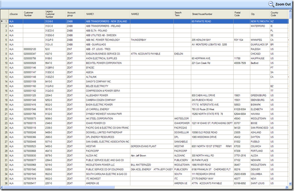Click cell ABB TRANSFORMERS - NEW ZEALAND
This screenshot has width=294, height=191.
pos(108,22)
